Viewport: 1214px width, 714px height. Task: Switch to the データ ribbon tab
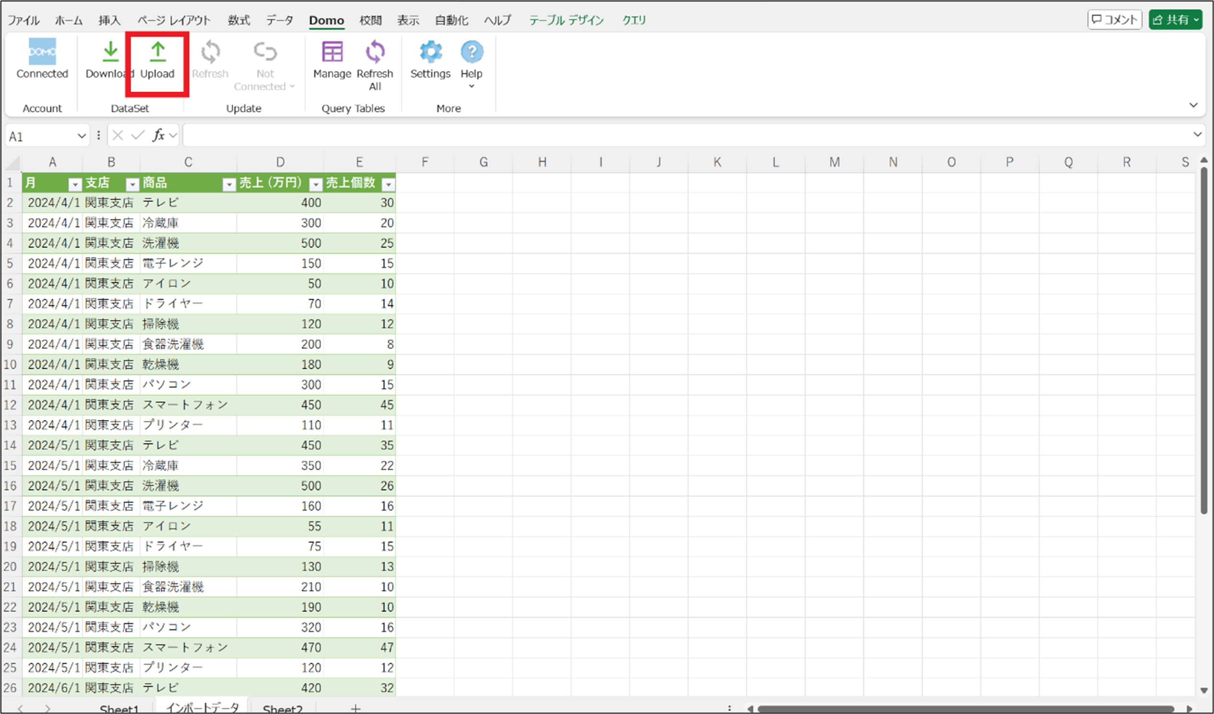(279, 20)
